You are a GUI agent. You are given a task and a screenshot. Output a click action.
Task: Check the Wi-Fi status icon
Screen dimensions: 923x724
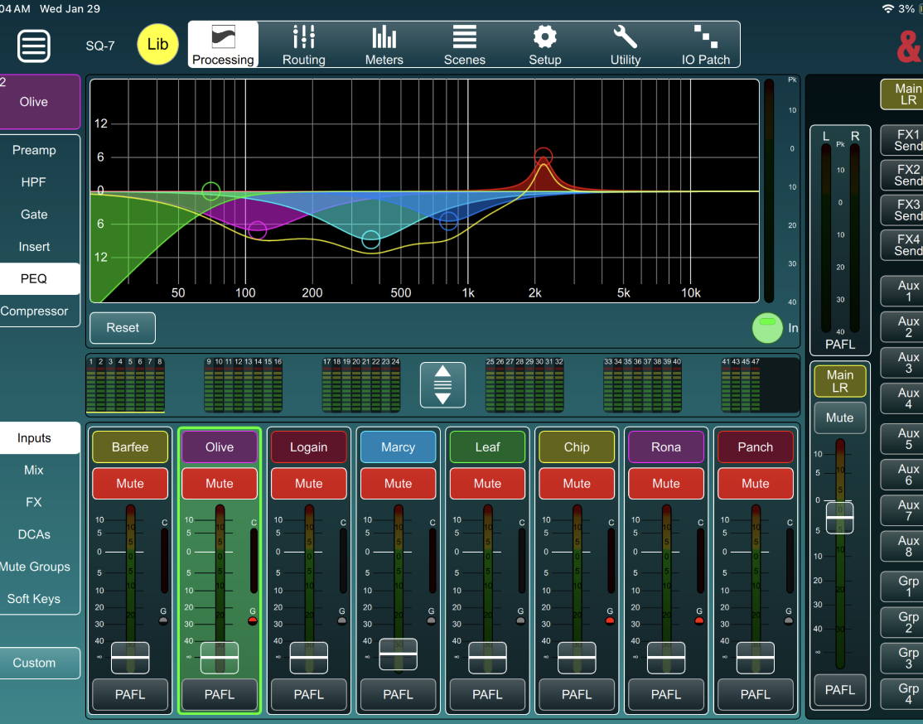coord(887,8)
